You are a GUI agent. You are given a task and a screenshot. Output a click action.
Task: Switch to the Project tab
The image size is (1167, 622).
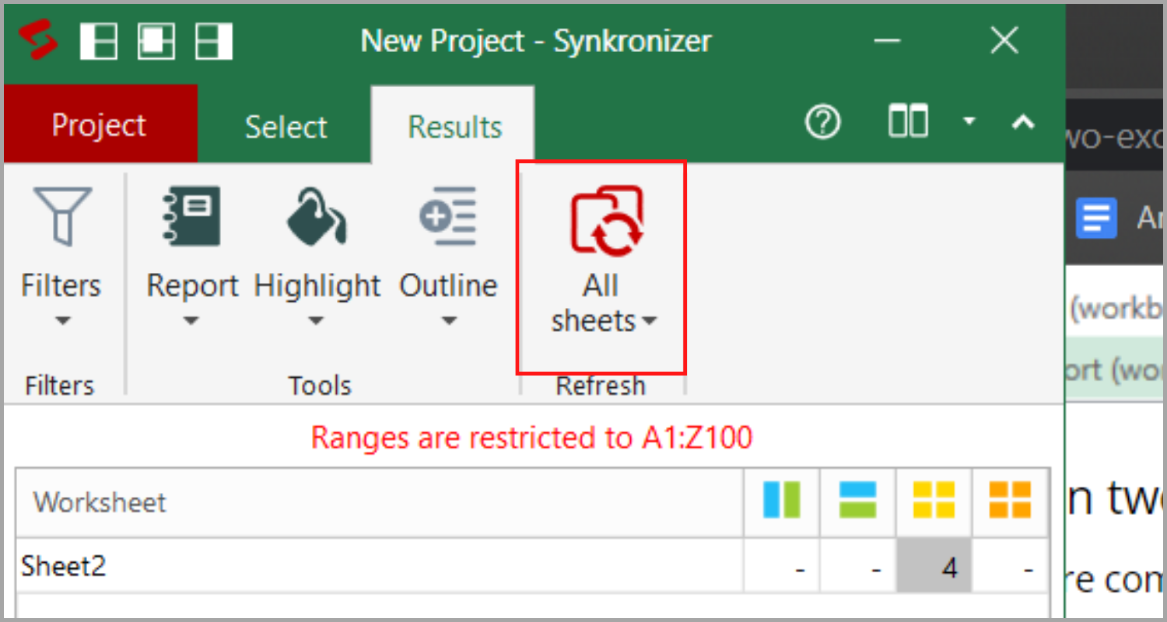click(x=99, y=125)
